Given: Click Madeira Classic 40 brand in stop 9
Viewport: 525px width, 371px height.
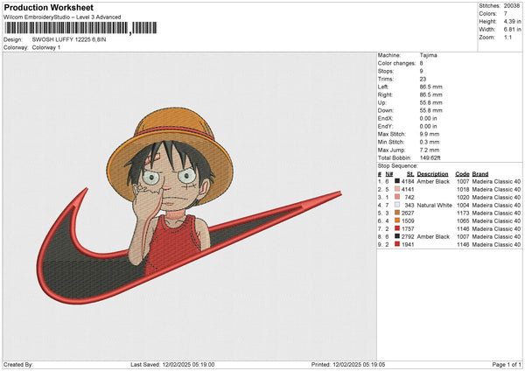Looking at the screenshot, I should coord(496,244).
